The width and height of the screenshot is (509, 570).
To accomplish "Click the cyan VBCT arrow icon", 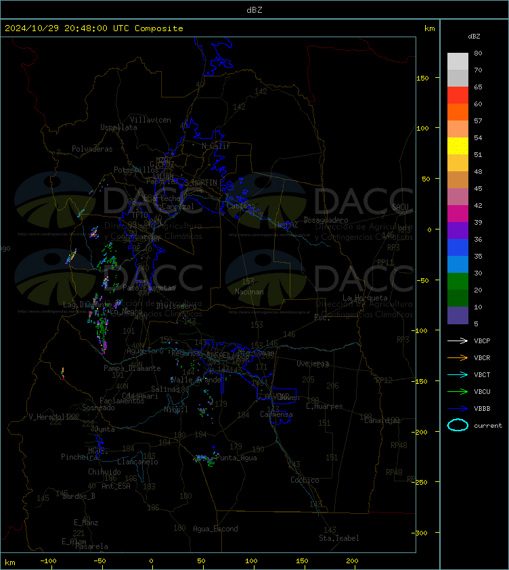I will 458,374.
